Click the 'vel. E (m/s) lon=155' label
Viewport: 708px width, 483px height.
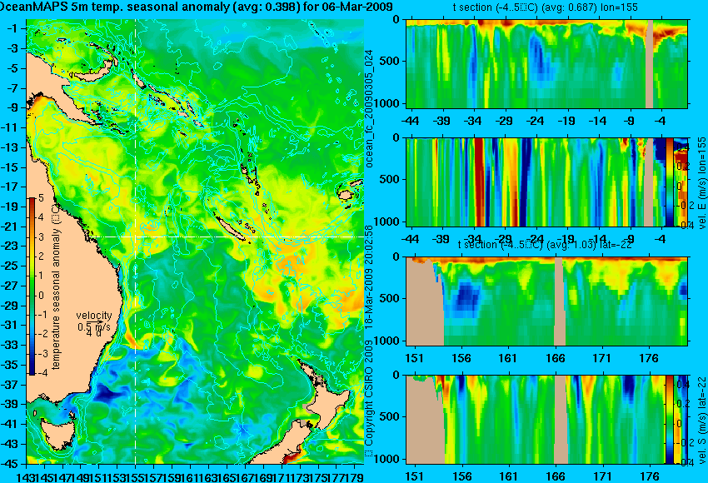pos(702,184)
